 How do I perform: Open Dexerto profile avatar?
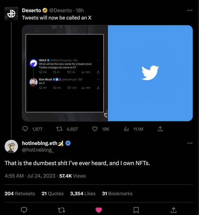click(11, 14)
